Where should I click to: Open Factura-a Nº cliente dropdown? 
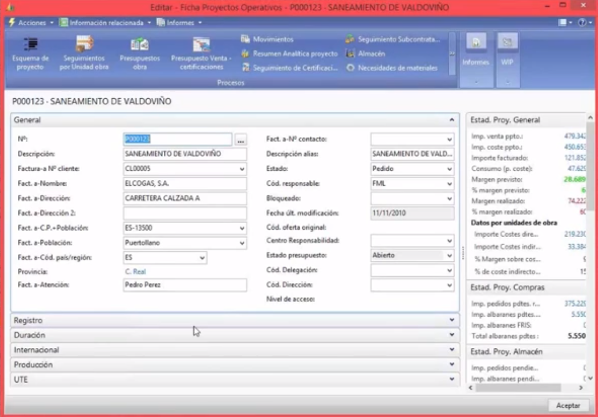[242, 169]
